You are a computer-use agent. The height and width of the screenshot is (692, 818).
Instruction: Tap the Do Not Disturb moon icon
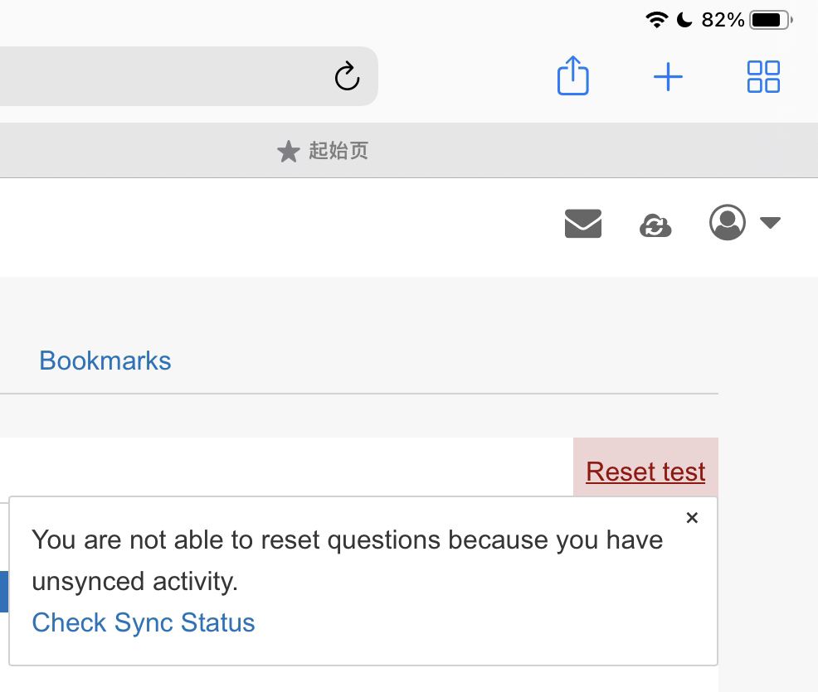coord(684,20)
